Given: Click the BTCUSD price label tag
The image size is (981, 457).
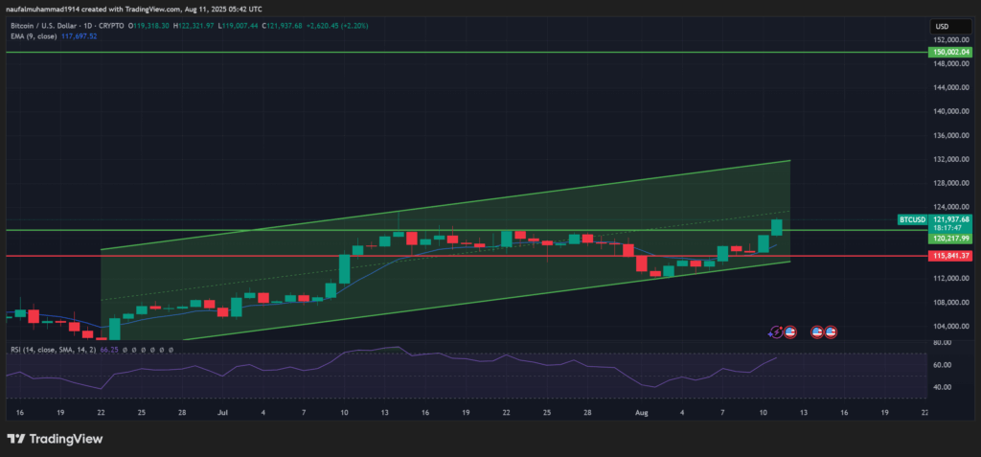Looking at the screenshot, I should pyautogui.click(x=911, y=219).
